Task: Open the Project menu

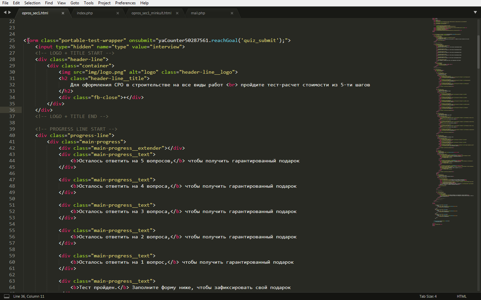Action: (104, 3)
